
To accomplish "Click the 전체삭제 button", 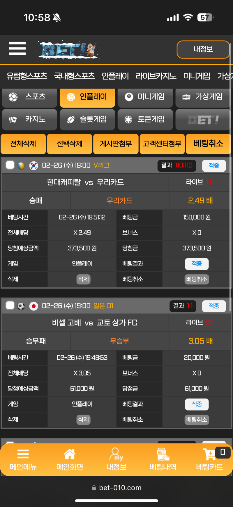I will pos(23,144).
